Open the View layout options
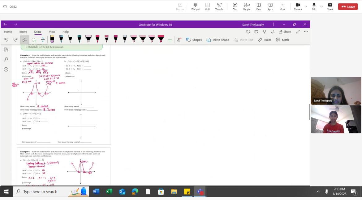Screen dimensions: 362x200 pos(259,7)
